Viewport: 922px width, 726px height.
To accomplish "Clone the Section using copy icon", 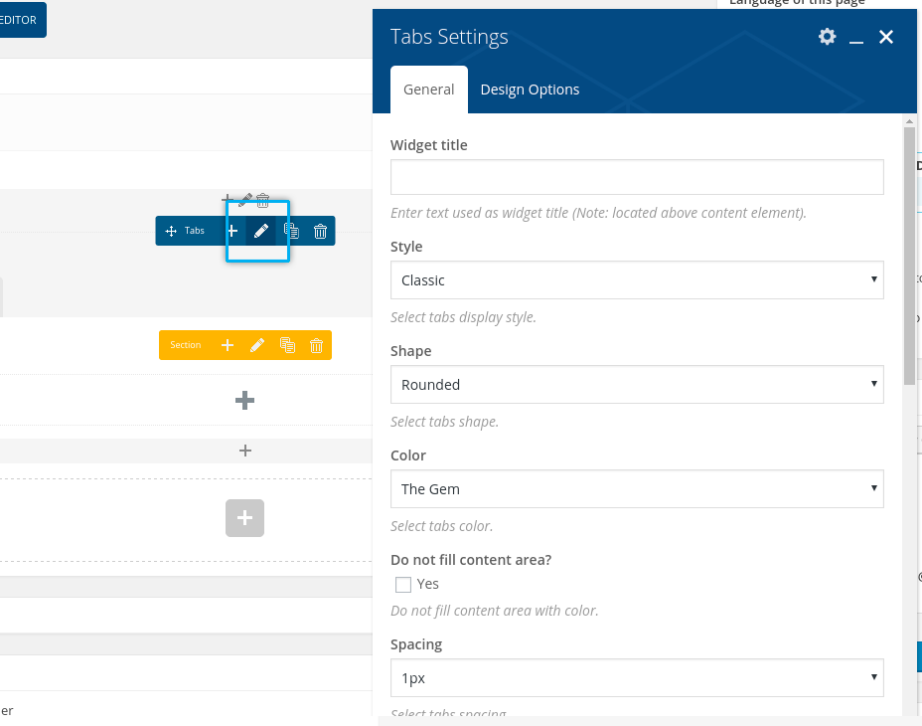I will 287,345.
